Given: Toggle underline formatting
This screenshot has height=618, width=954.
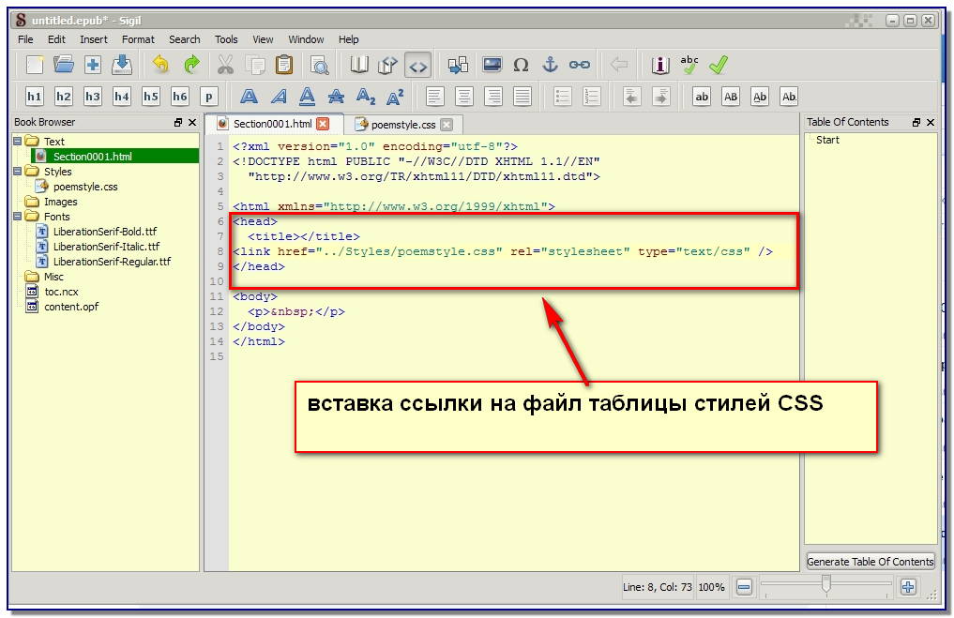Looking at the screenshot, I should click(x=308, y=96).
